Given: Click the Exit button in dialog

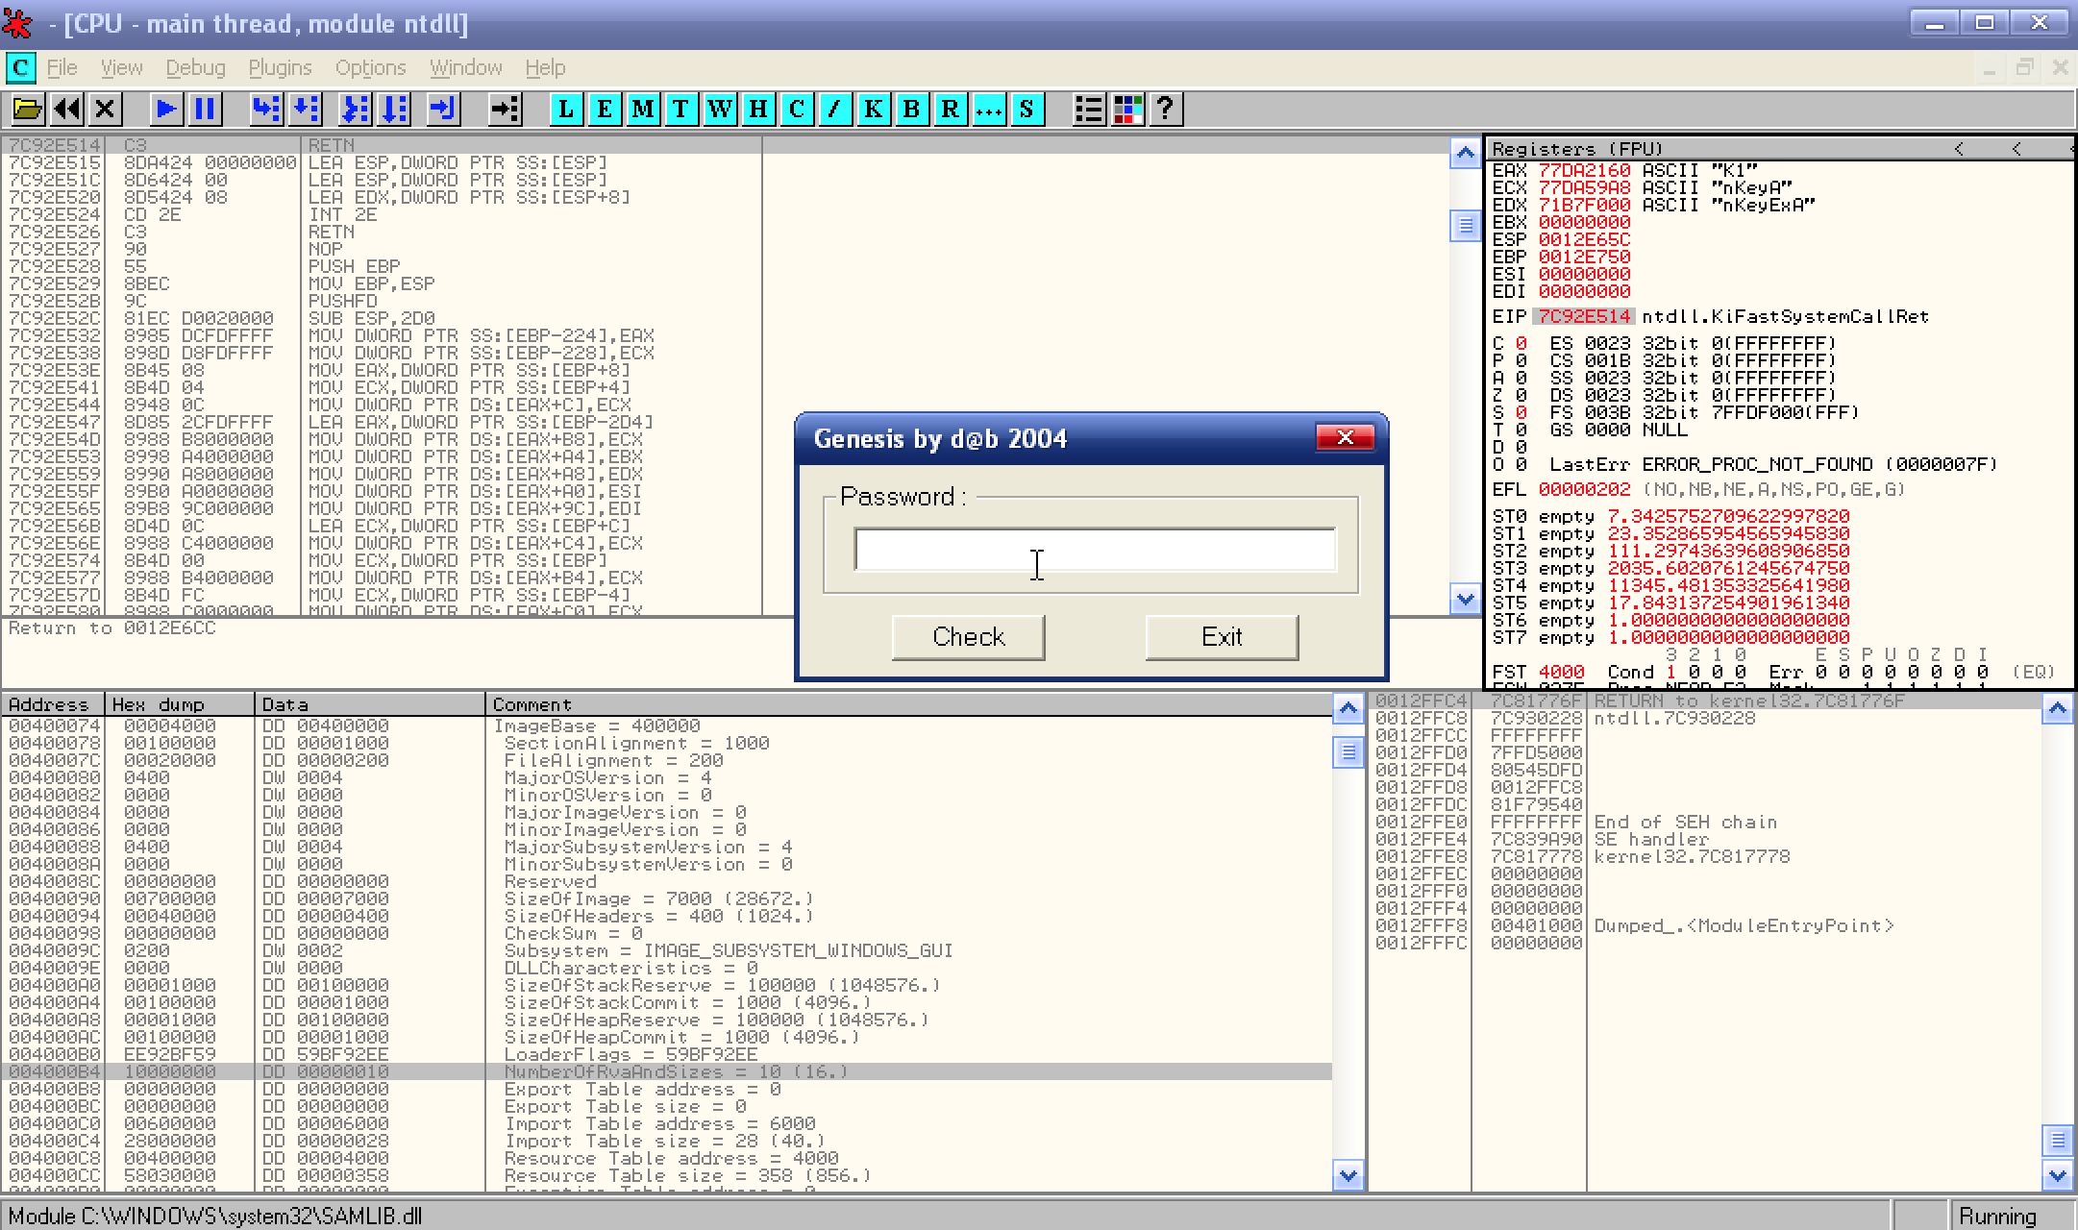Looking at the screenshot, I should click(1222, 637).
